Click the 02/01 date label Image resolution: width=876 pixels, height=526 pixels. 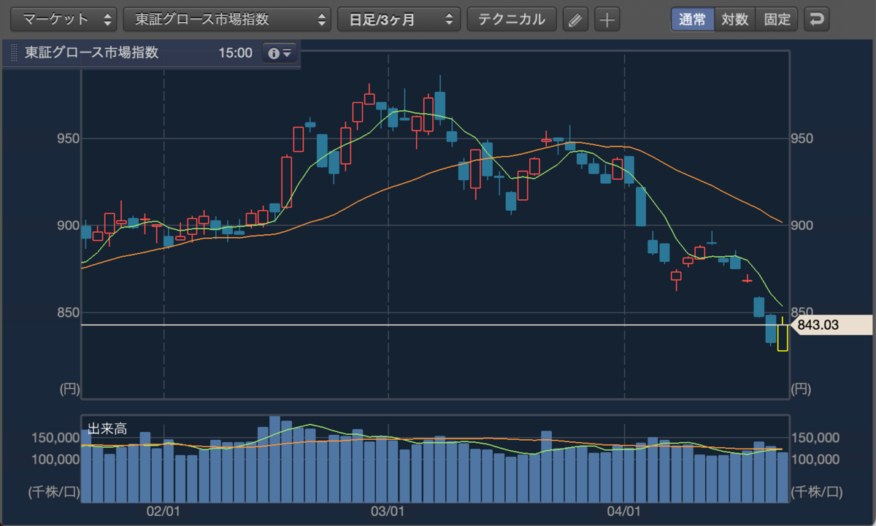[164, 512]
